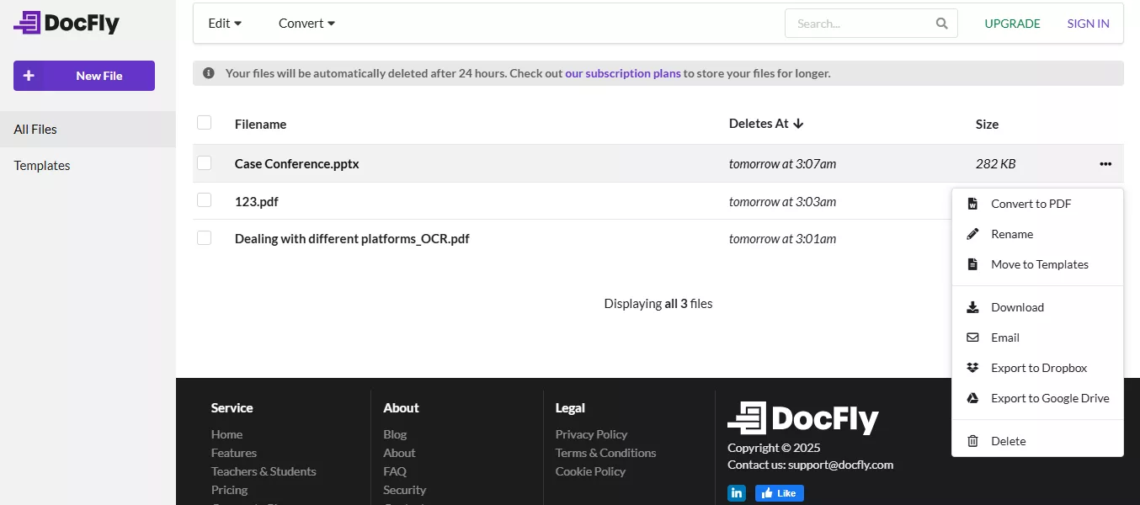The width and height of the screenshot is (1140, 505).
Task: Click the Facebook Like button
Action: point(779,493)
